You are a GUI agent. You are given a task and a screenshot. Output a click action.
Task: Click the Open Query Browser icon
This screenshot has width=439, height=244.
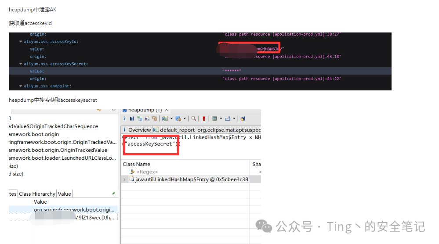click(178, 118)
